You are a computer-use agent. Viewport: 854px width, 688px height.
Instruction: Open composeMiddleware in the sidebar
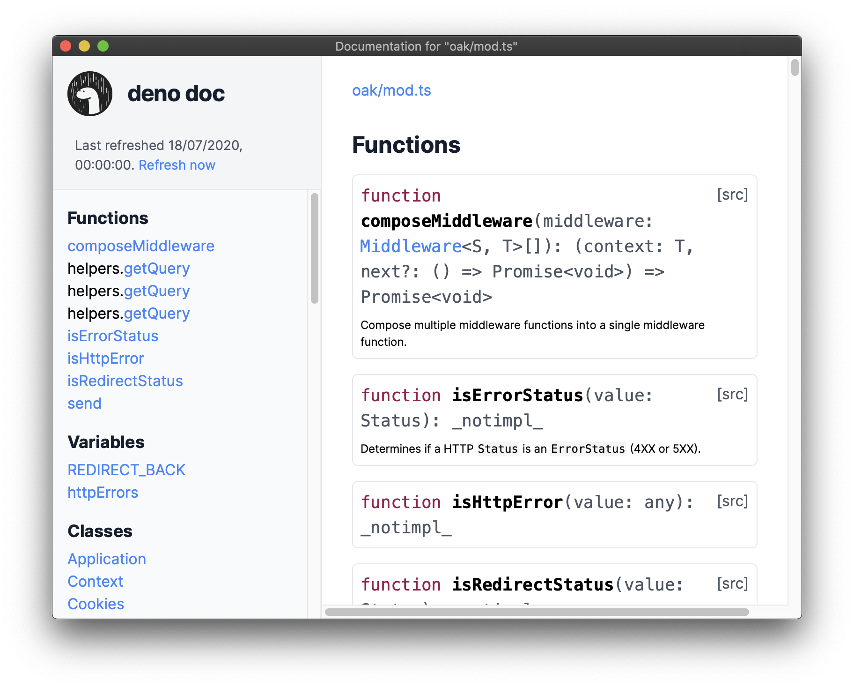[x=141, y=246]
